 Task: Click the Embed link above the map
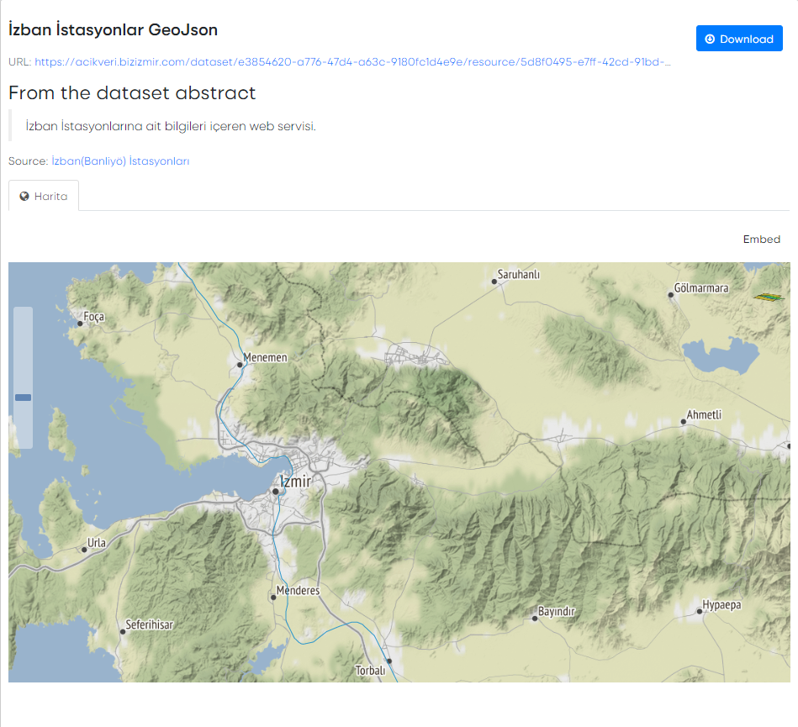[x=761, y=240]
